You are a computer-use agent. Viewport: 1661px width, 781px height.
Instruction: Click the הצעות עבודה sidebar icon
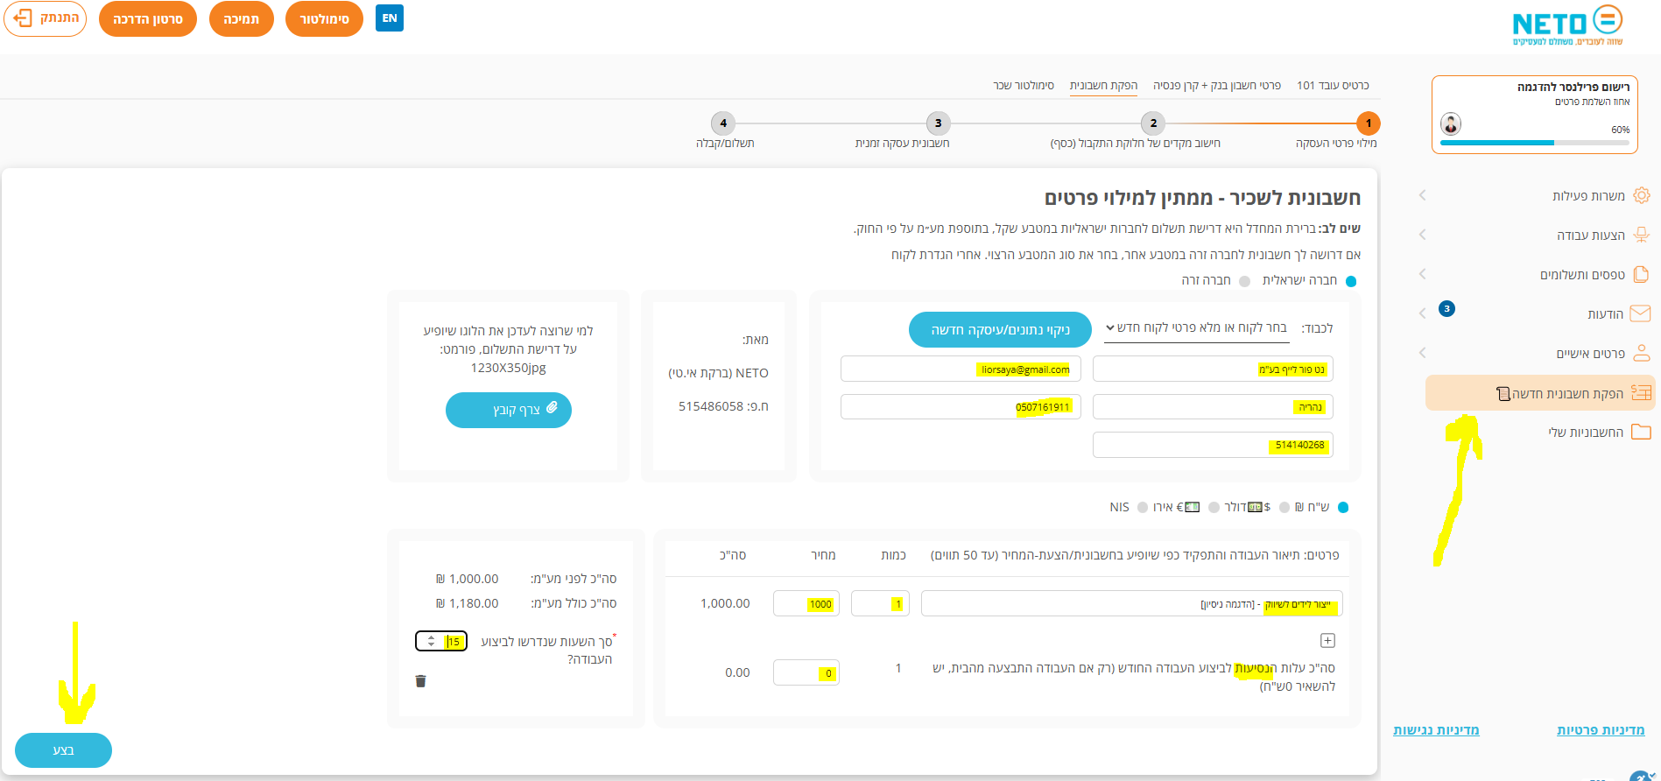point(1642,235)
